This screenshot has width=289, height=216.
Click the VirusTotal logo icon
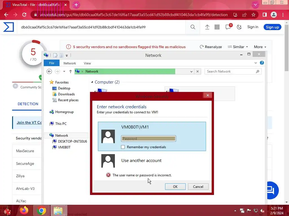[x=8, y=27]
